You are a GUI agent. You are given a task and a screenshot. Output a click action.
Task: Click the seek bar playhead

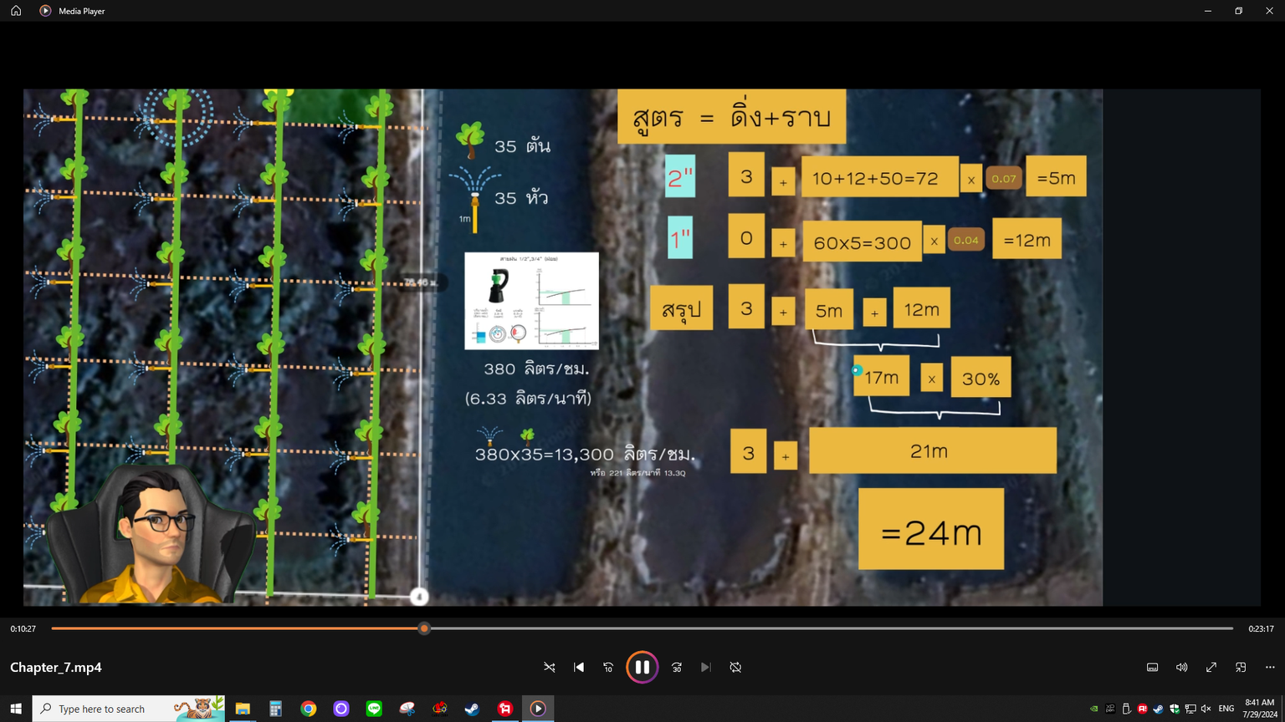tap(424, 628)
